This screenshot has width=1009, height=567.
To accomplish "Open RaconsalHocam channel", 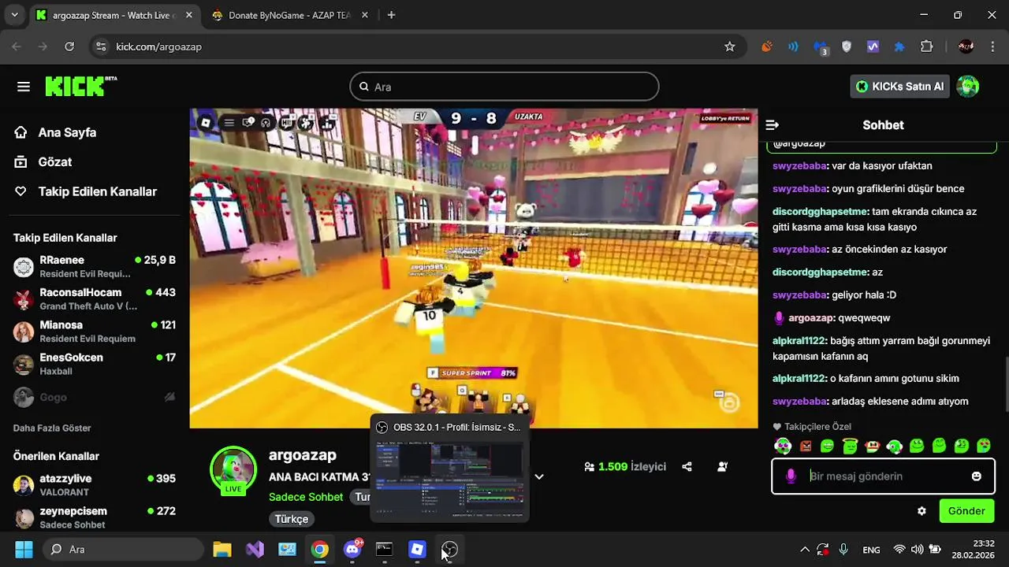I will [x=95, y=298].
